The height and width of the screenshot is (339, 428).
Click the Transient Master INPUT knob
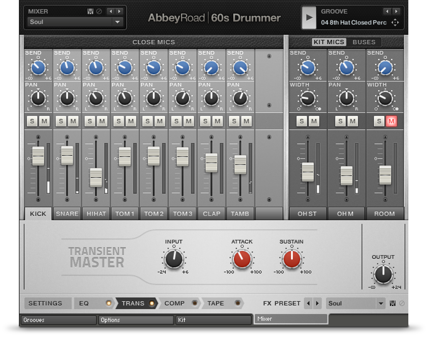point(174,259)
